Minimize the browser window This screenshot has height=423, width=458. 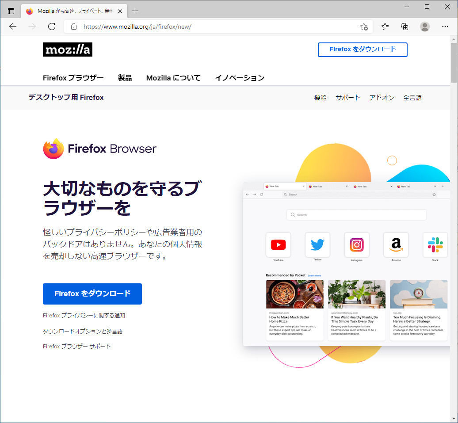point(407,7)
